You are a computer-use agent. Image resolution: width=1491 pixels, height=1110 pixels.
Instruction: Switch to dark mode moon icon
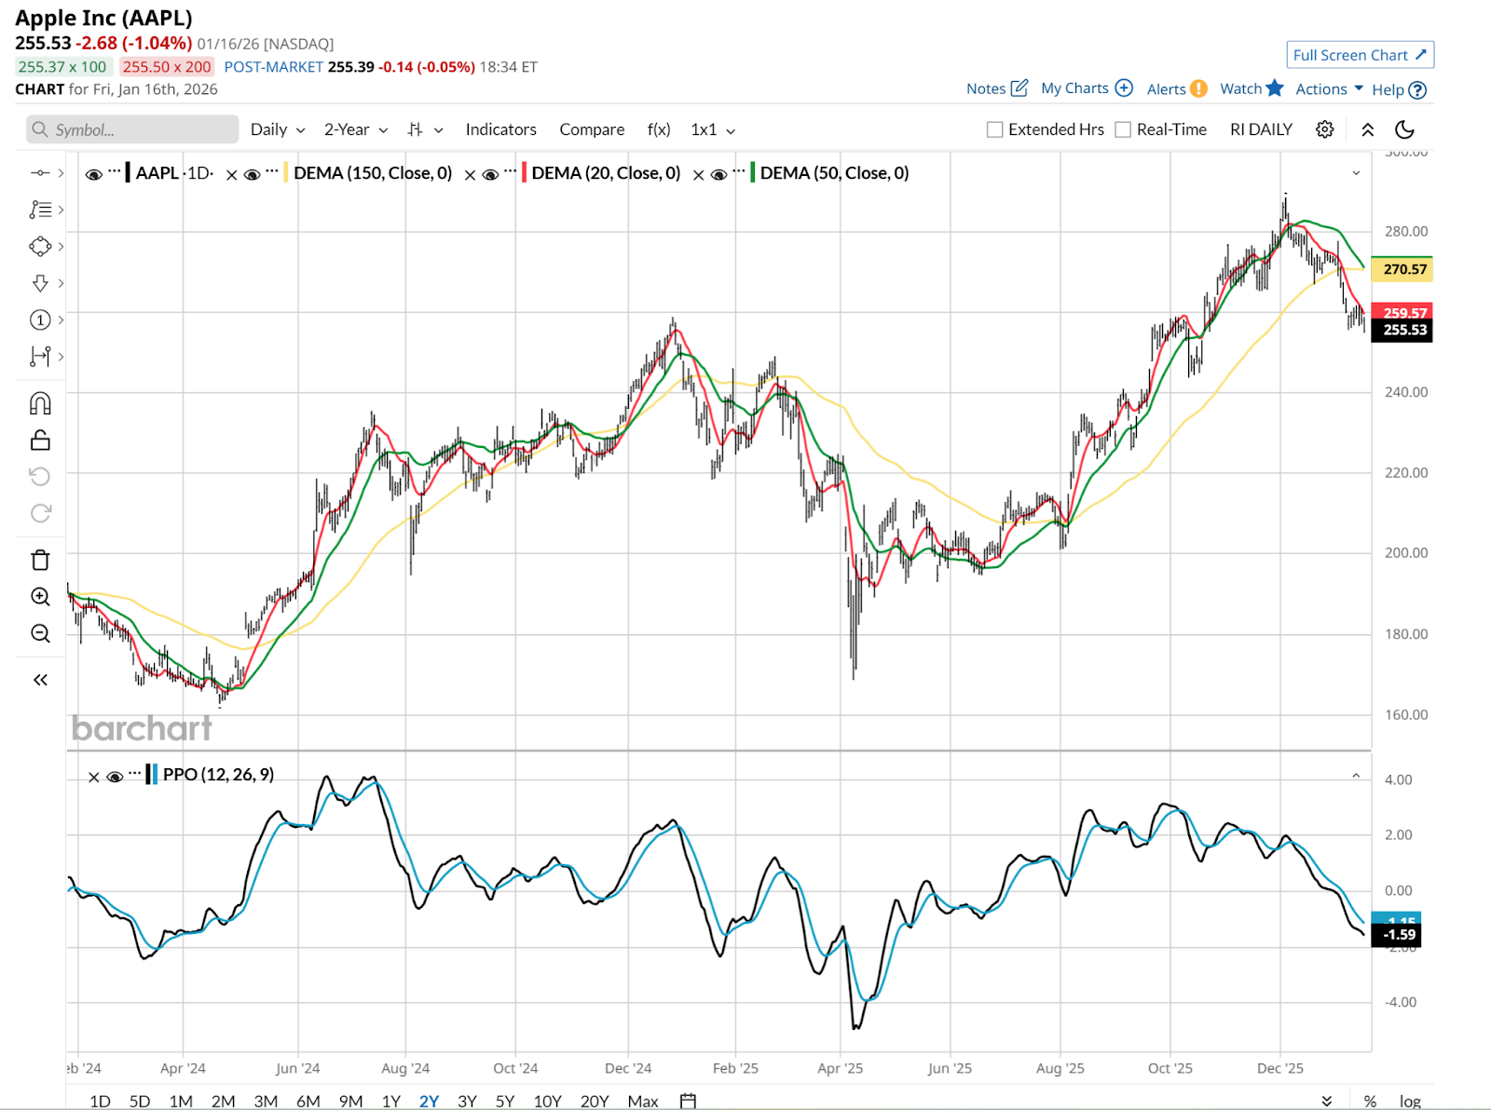coord(1404,129)
